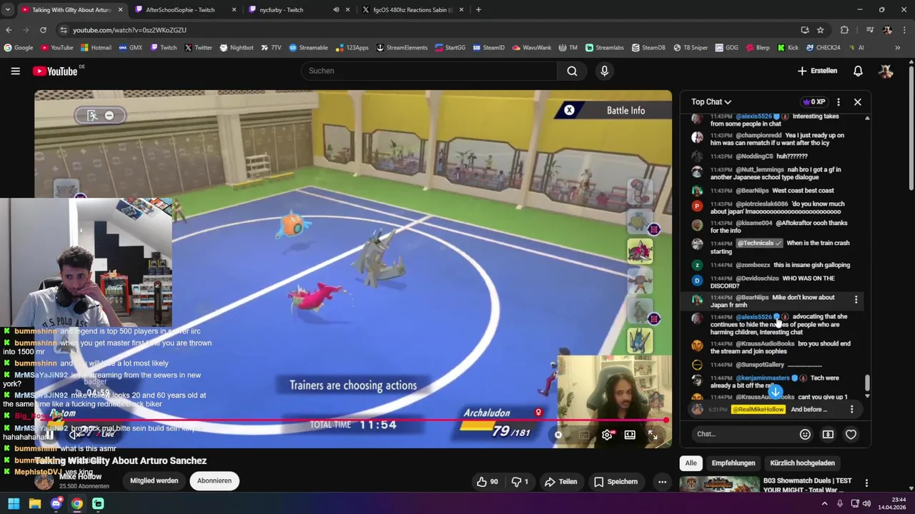Focus the Suchen search field
The image size is (915, 514).
[x=429, y=71]
